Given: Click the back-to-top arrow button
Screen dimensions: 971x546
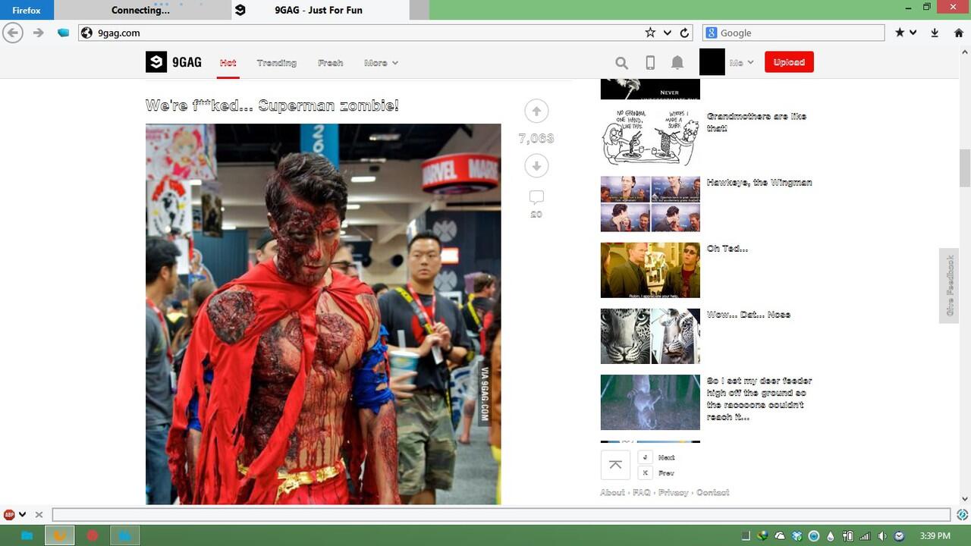Looking at the screenshot, I should (615, 465).
